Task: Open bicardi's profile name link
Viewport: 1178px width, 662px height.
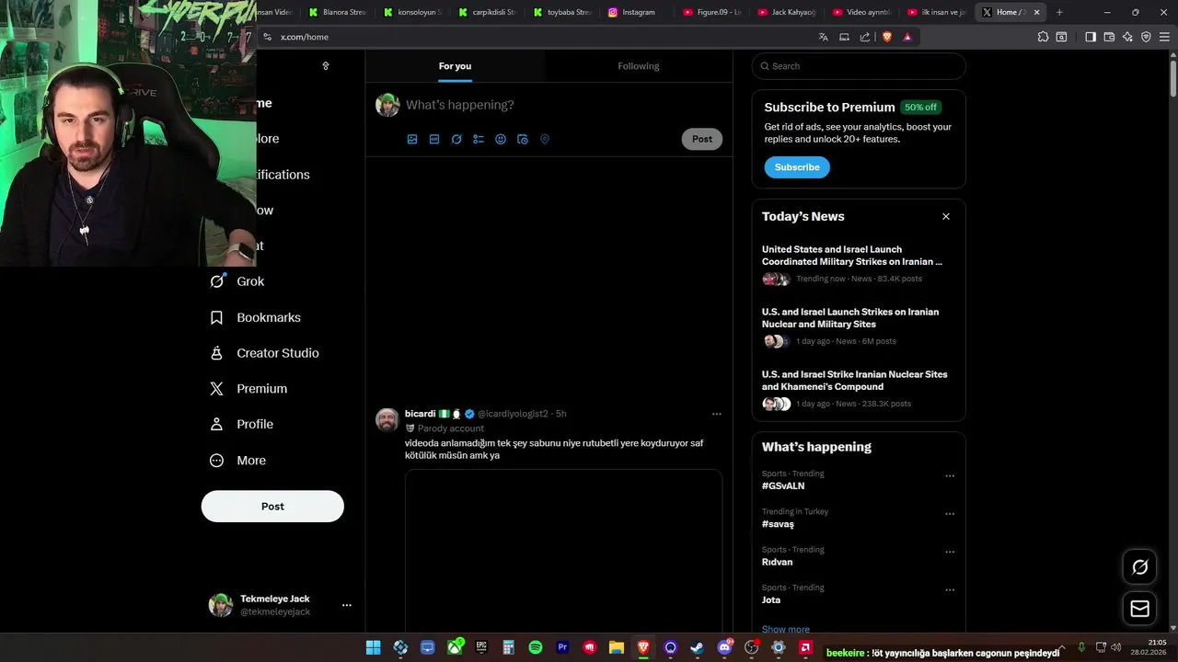Action: pyautogui.click(x=421, y=414)
